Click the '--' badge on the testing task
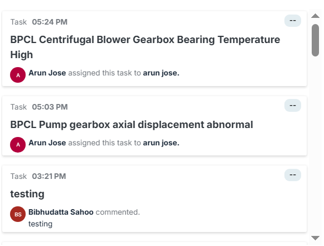Image resolution: width=324 pixels, height=246 pixels. tap(293, 175)
